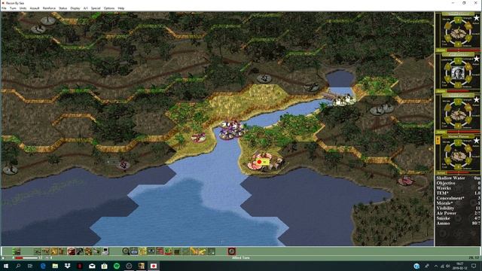Select the white units at the bridge

click(x=343, y=99)
